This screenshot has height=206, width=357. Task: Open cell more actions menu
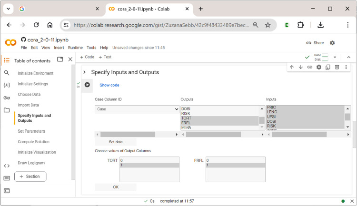click(346, 67)
